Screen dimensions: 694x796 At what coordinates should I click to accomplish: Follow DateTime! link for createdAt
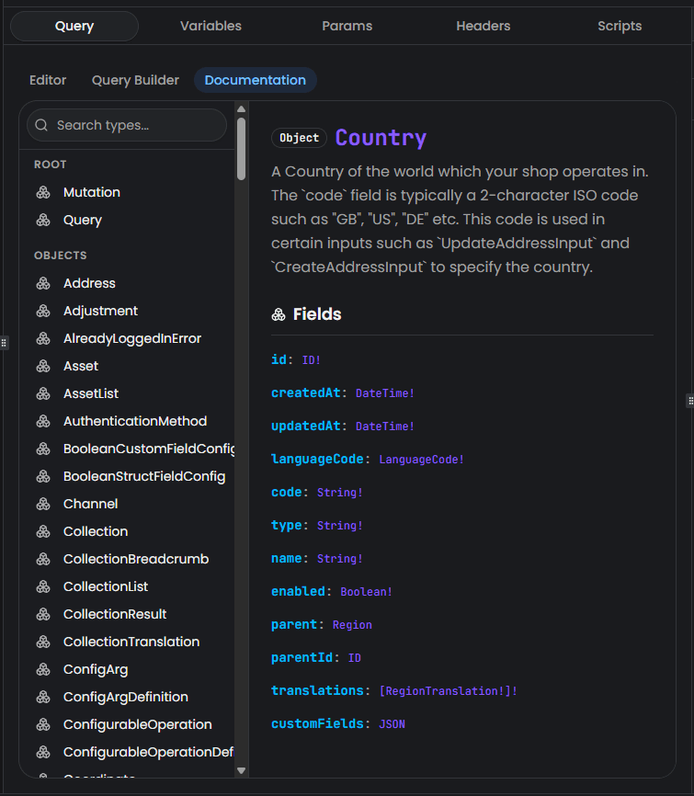[385, 392]
